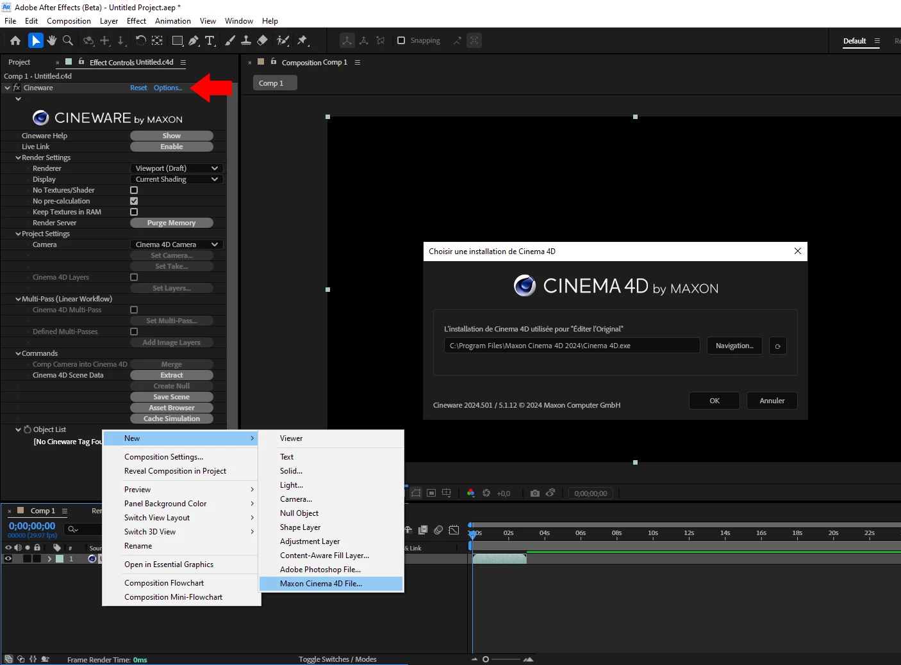Select the Eraser tool
This screenshot has width=901, height=665.
pos(262,40)
